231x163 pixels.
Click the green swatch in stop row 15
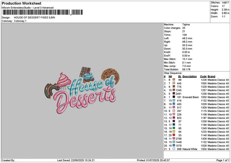click(174, 128)
